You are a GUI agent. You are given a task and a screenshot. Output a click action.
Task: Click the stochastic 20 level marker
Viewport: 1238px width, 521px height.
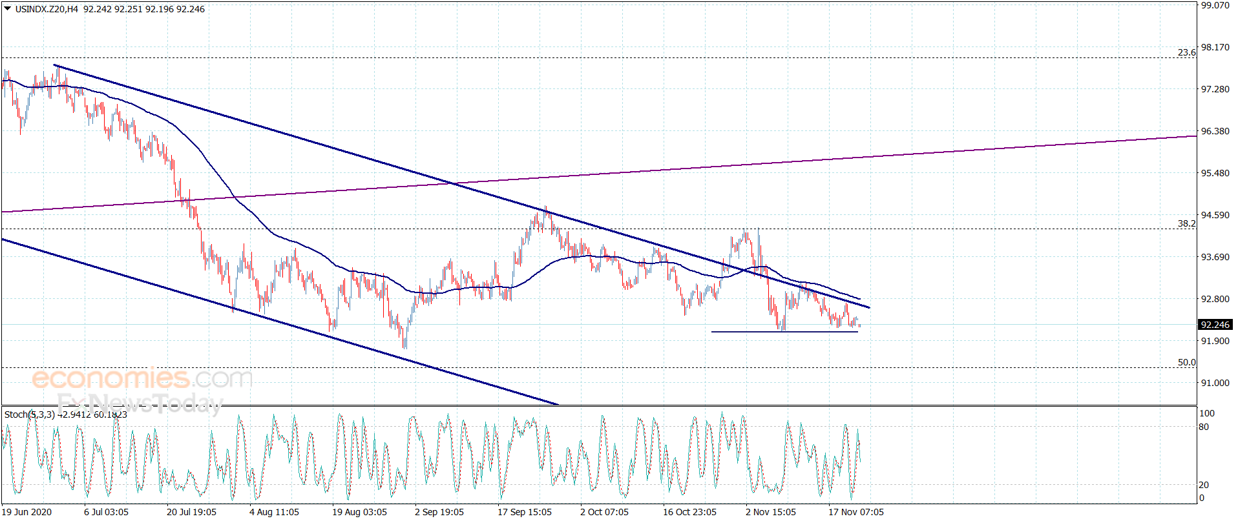coord(1204,485)
